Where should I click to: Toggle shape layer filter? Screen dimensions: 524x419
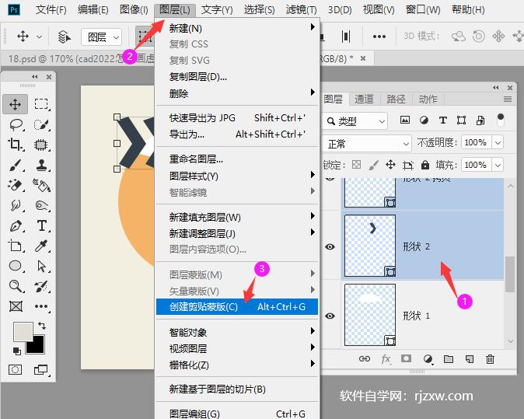462,120
